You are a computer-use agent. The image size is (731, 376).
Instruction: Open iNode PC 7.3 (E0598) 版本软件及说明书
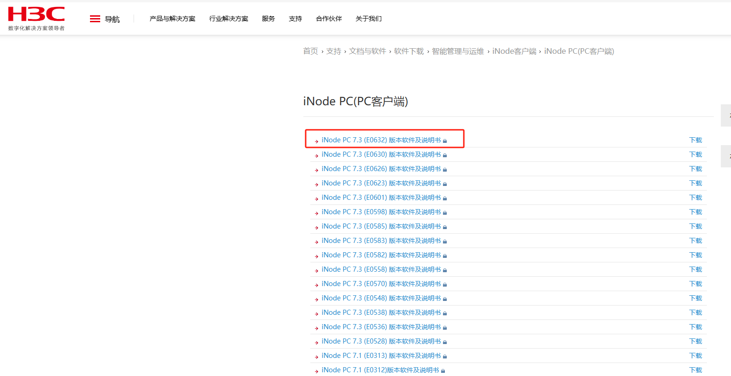pyautogui.click(x=381, y=212)
